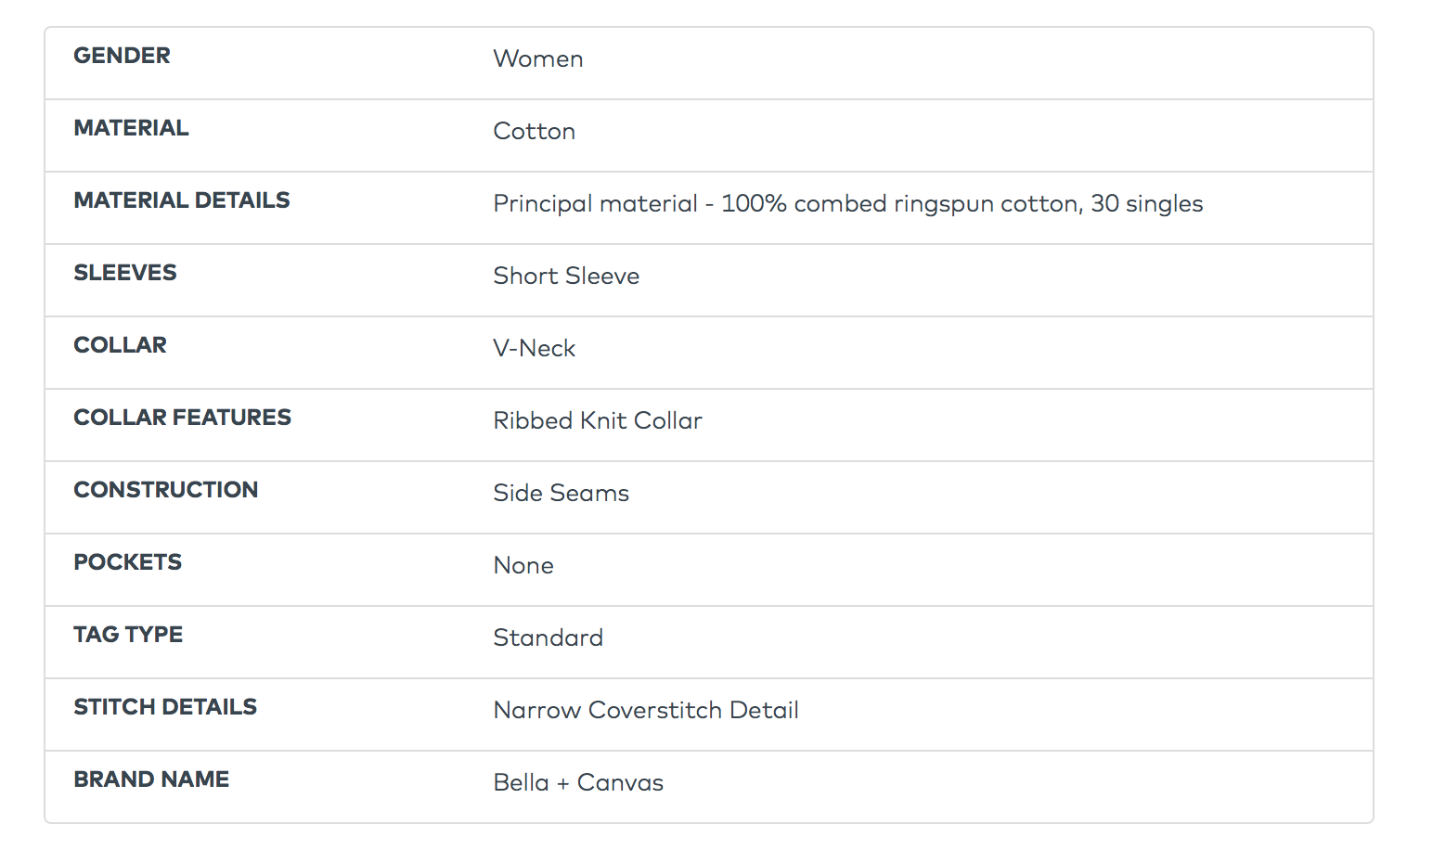Click the COLLAR FEATURES label
The width and height of the screenshot is (1433, 850).
tap(182, 418)
